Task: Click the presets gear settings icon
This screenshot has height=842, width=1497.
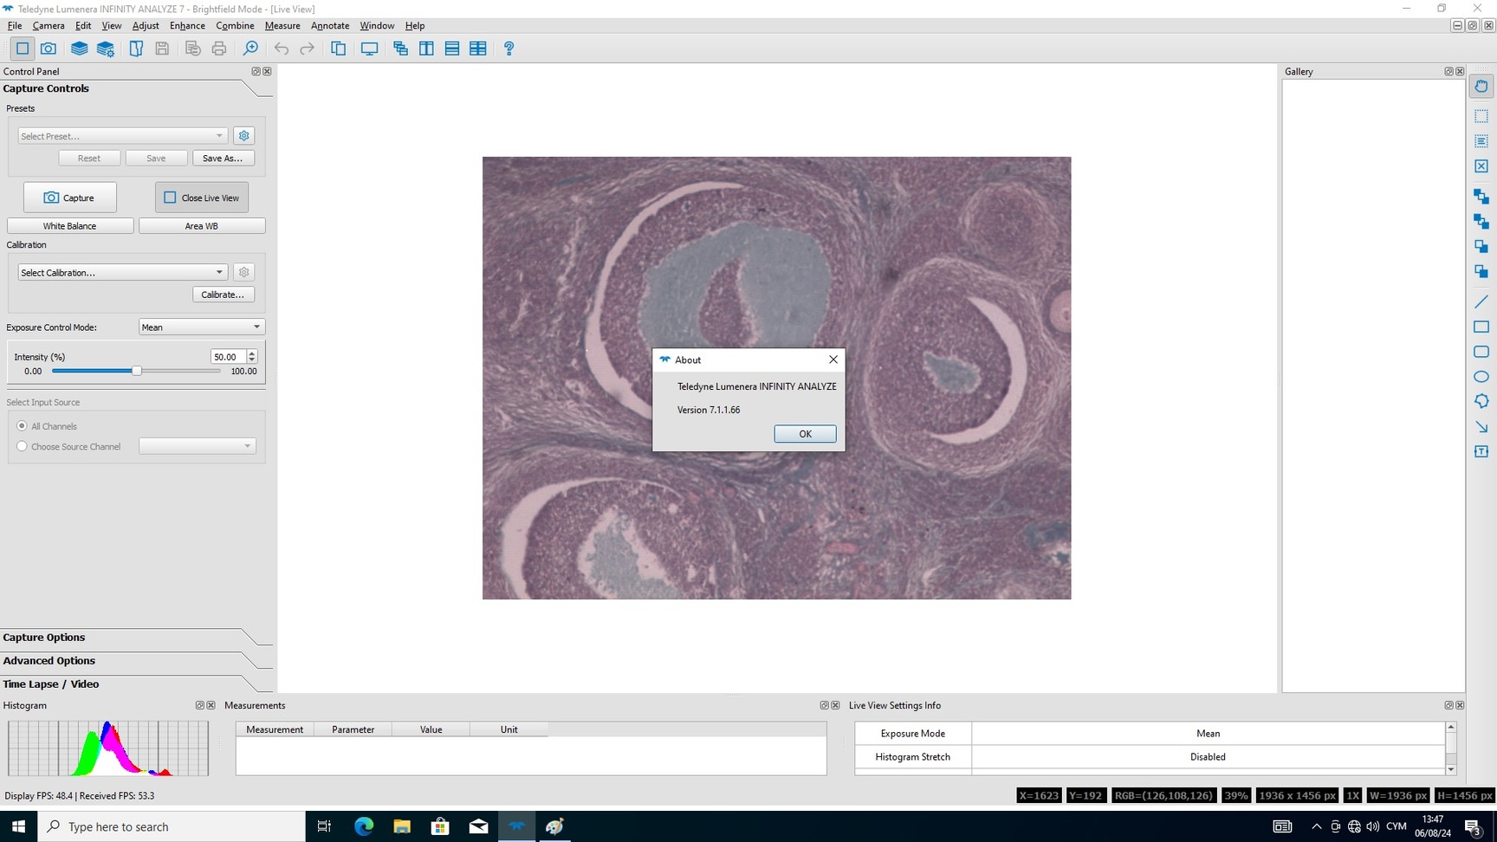Action: click(244, 136)
